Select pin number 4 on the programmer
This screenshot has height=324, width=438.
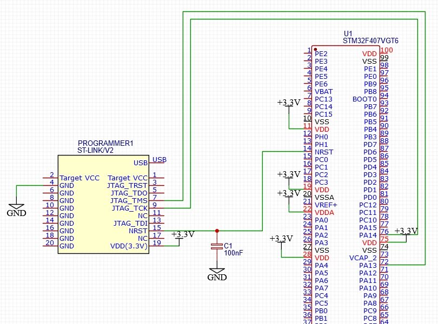(x=52, y=182)
